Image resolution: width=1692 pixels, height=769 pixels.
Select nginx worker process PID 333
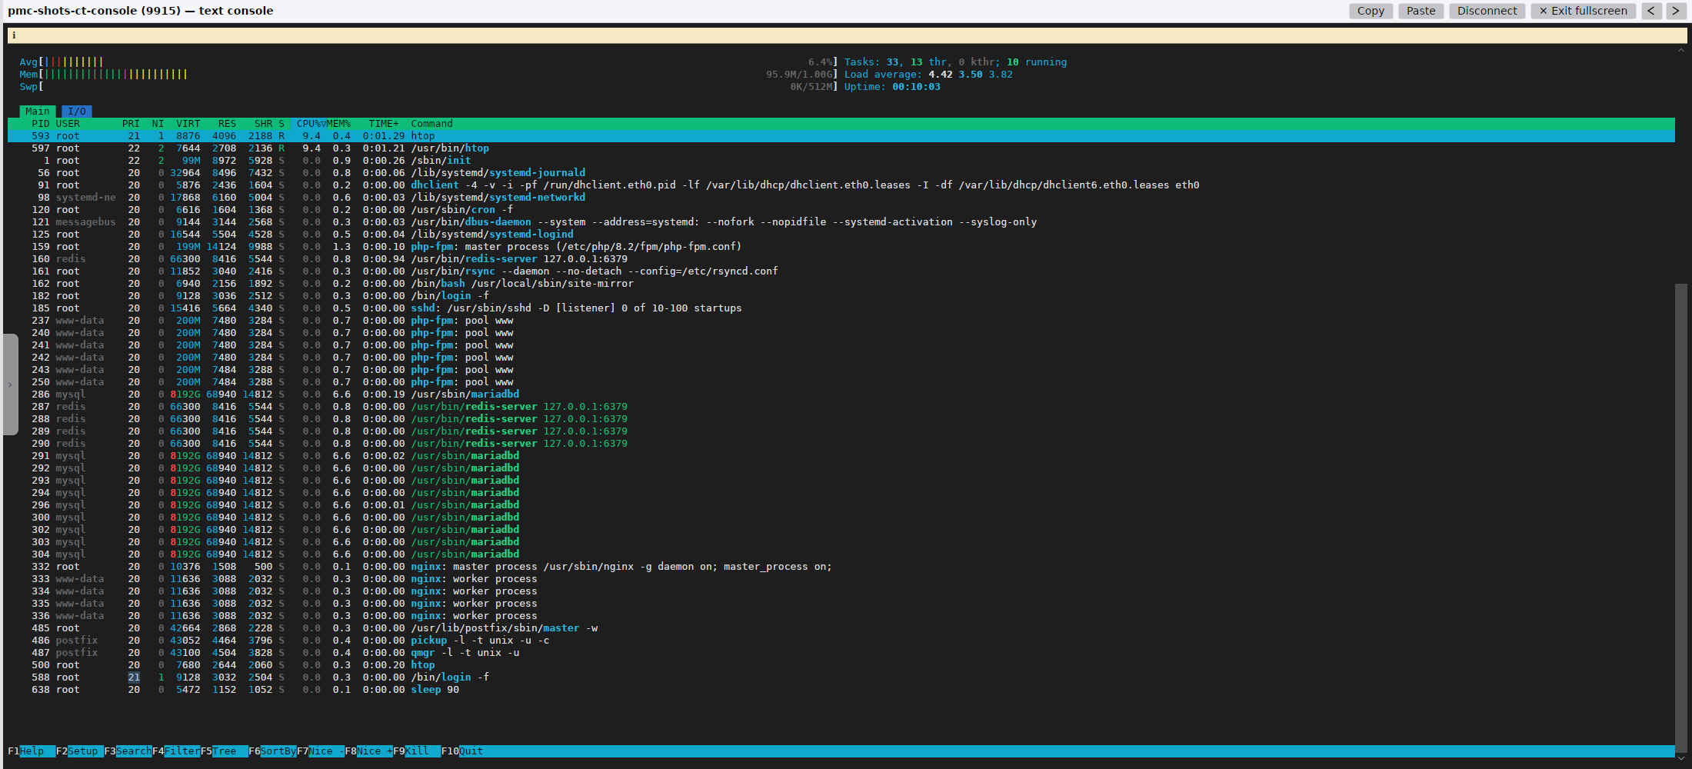(x=841, y=579)
